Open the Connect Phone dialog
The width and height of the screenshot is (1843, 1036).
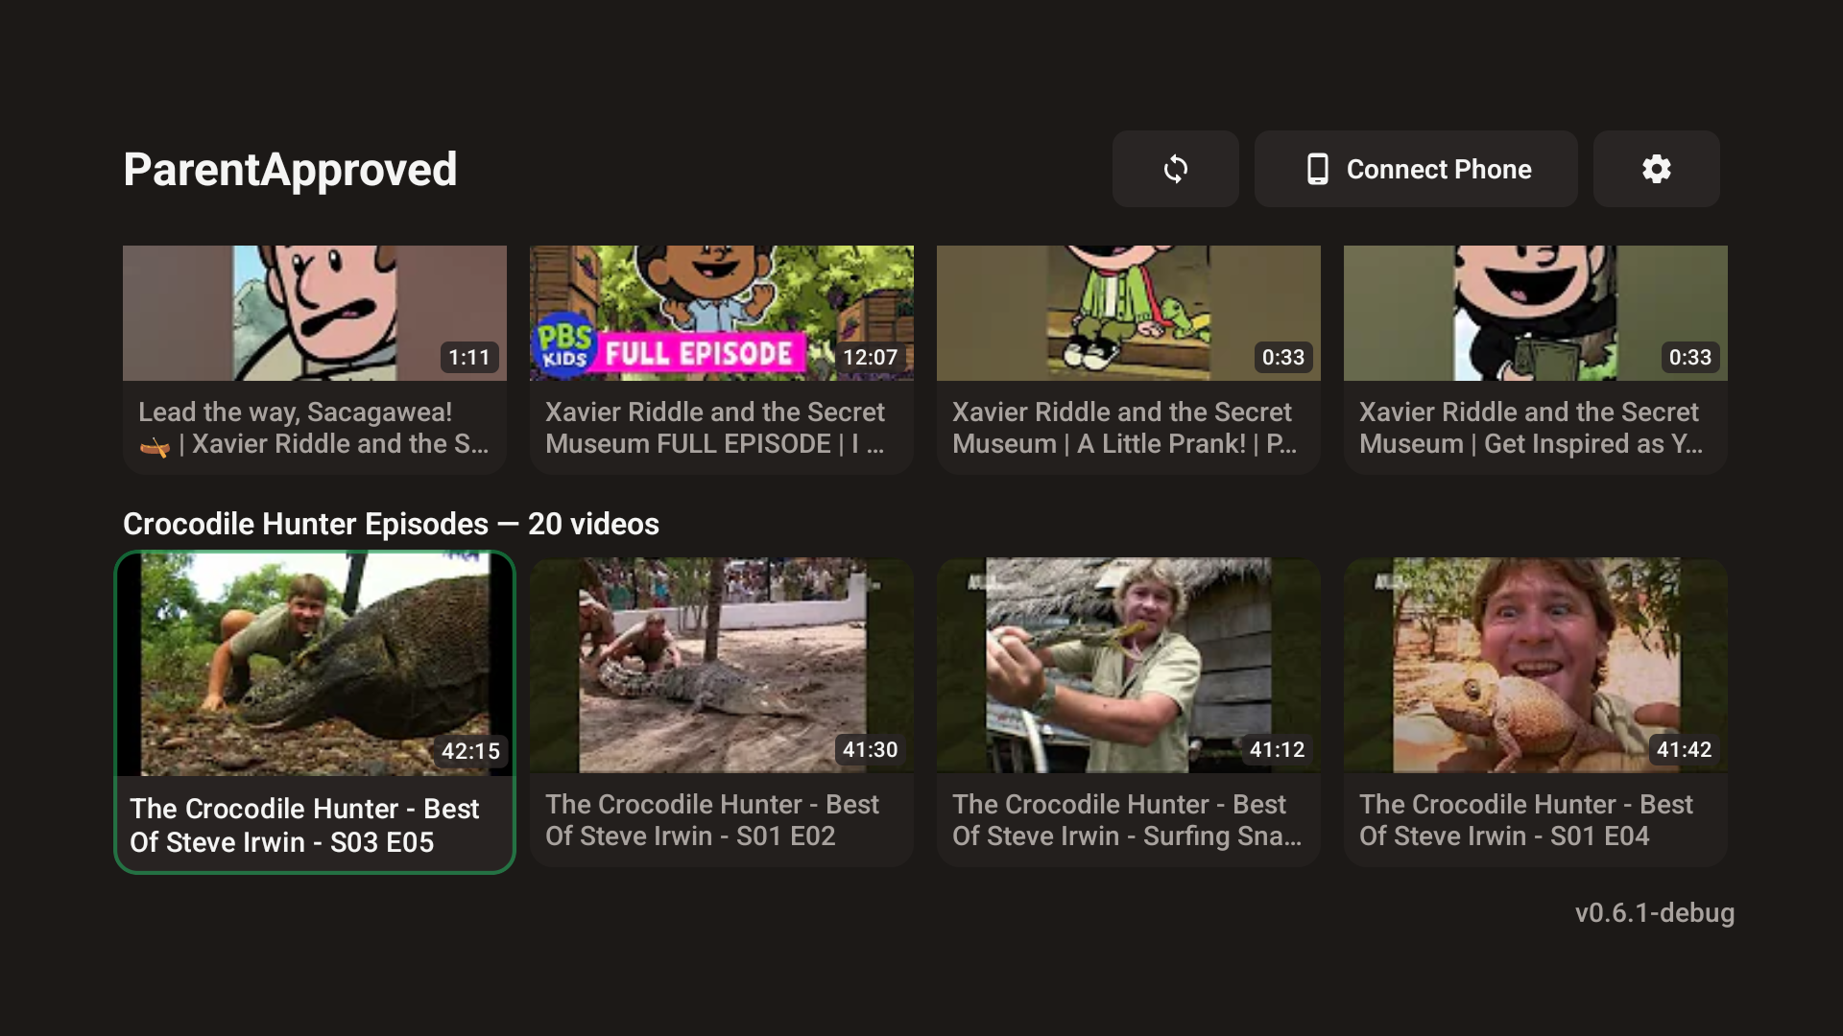click(x=1415, y=169)
